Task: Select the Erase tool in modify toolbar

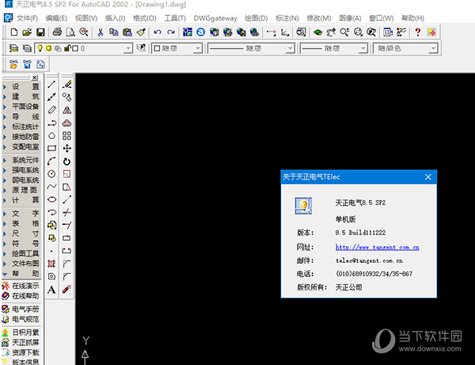Action: pyautogui.click(x=67, y=84)
